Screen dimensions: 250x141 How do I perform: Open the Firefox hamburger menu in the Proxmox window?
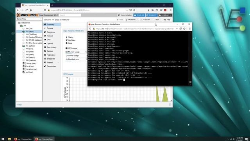pos(170,10)
